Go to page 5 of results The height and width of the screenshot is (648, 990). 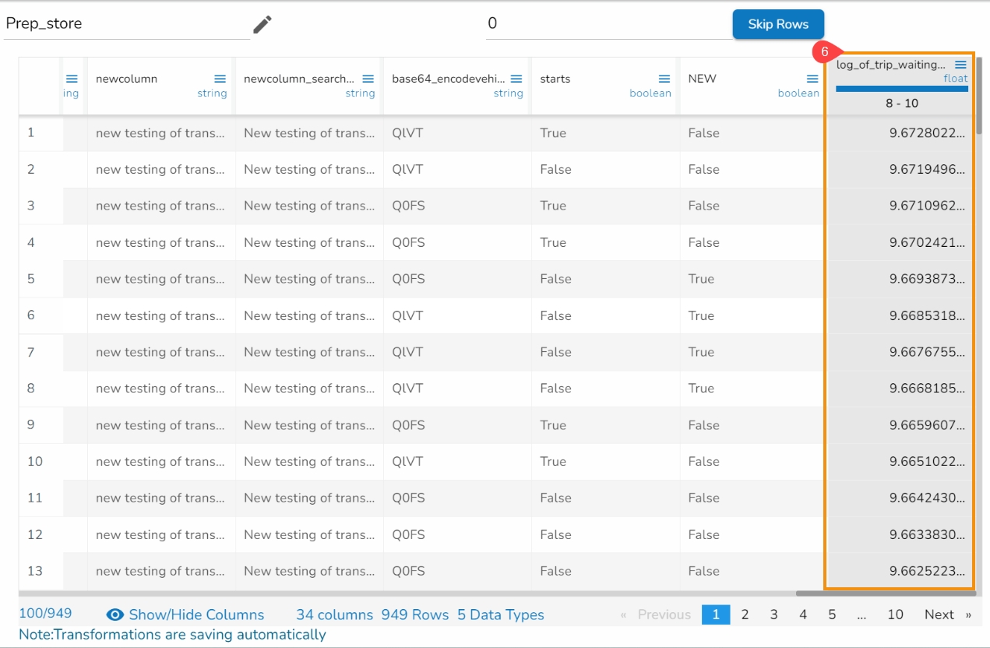click(832, 615)
